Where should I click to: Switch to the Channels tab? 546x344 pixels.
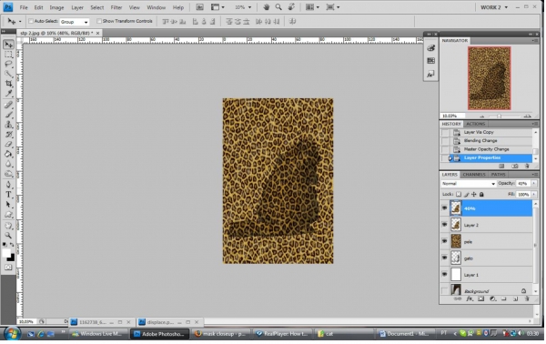(474, 175)
